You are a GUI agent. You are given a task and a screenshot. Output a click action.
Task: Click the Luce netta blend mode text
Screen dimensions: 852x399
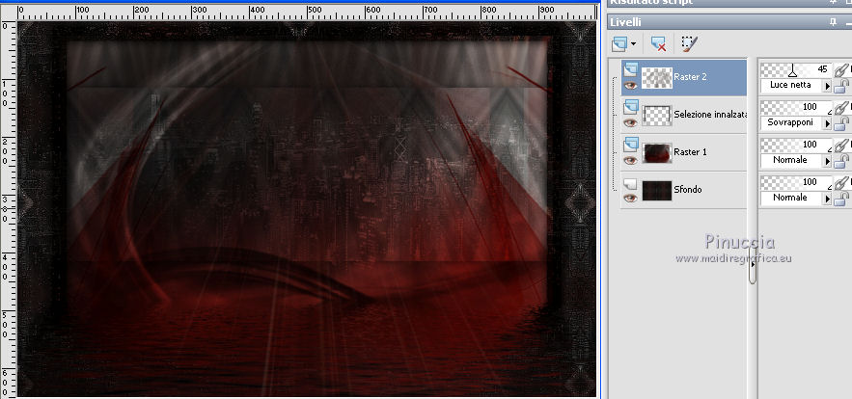point(790,85)
